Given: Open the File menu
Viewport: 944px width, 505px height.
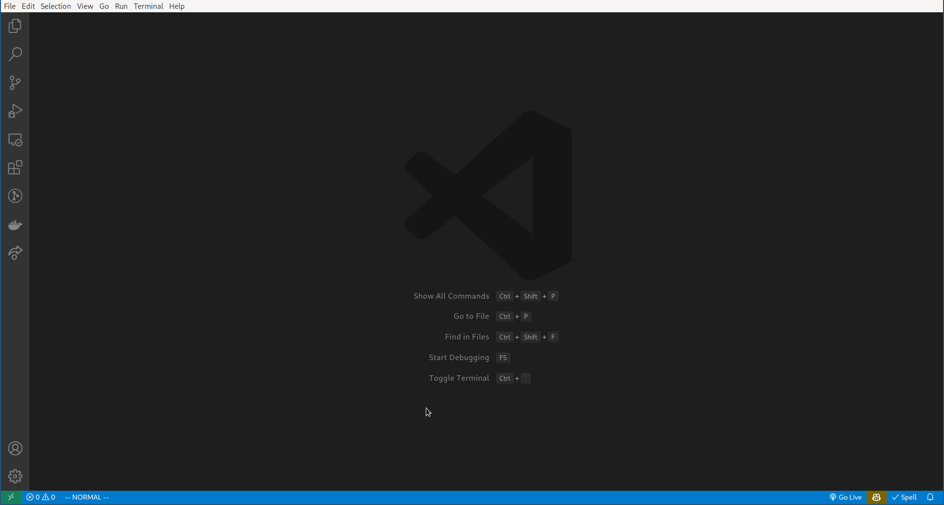Looking at the screenshot, I should point(10,6).
